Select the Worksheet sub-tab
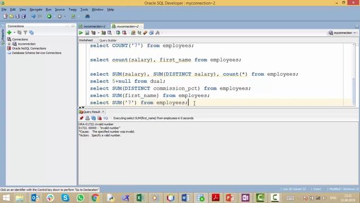Viewport: 360px width, 203px height. click(85, 40)
